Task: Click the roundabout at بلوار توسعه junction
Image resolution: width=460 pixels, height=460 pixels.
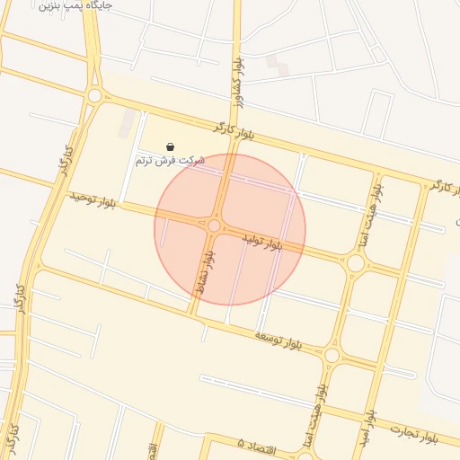Action: tap(332, 356)
